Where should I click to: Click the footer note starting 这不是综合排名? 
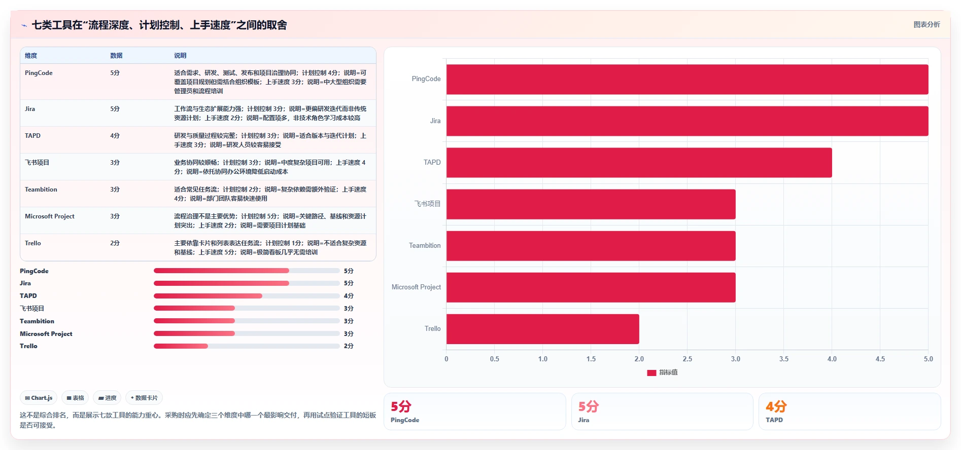[x=198, y=420]
